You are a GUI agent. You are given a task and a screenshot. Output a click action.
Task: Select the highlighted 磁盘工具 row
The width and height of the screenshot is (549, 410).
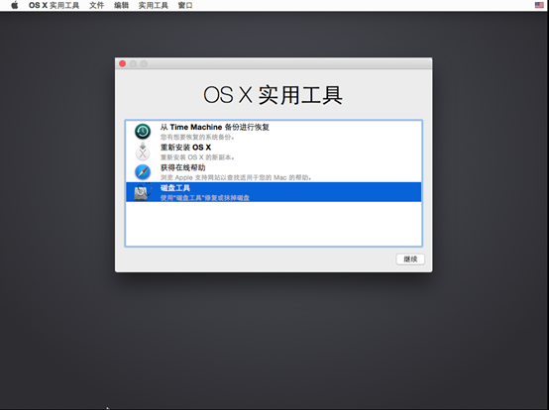274,192
